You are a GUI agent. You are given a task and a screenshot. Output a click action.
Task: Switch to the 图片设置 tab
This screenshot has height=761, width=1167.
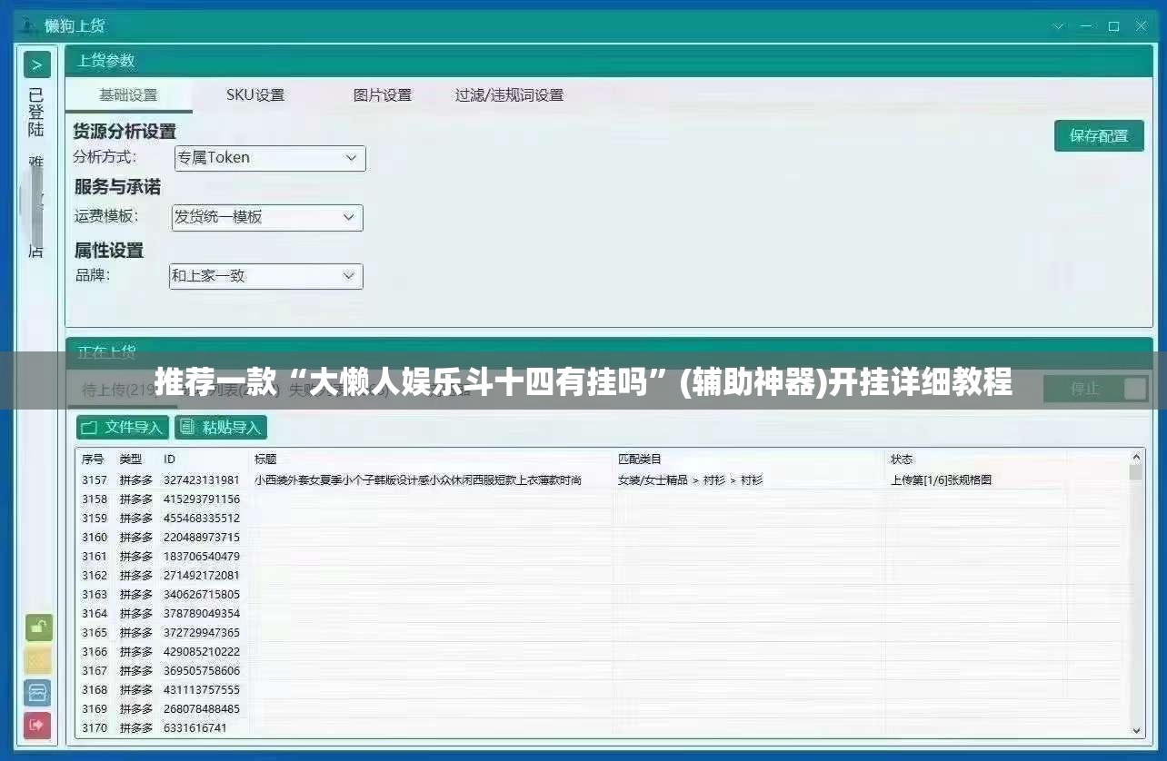383,94
